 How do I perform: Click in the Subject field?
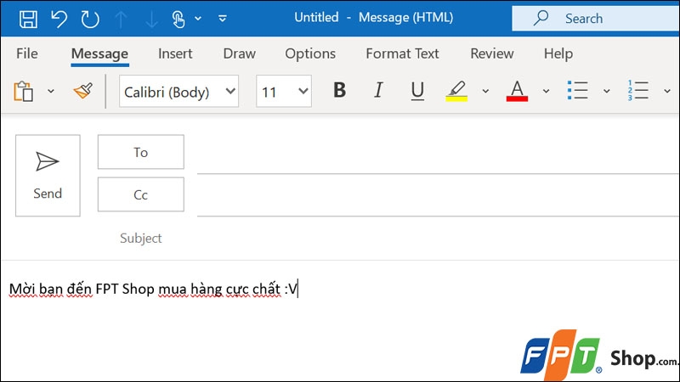point(438,239)
